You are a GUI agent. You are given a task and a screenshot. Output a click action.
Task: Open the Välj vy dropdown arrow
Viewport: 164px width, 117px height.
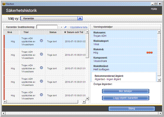(x=80, y=18)
